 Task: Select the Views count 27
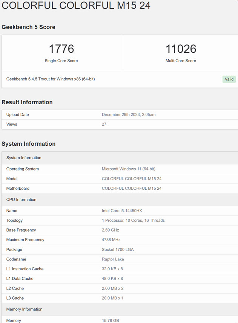pos(104,125)
